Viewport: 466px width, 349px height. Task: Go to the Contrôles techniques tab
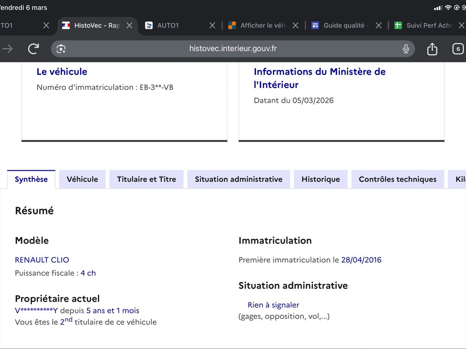[x=397, y=179]
